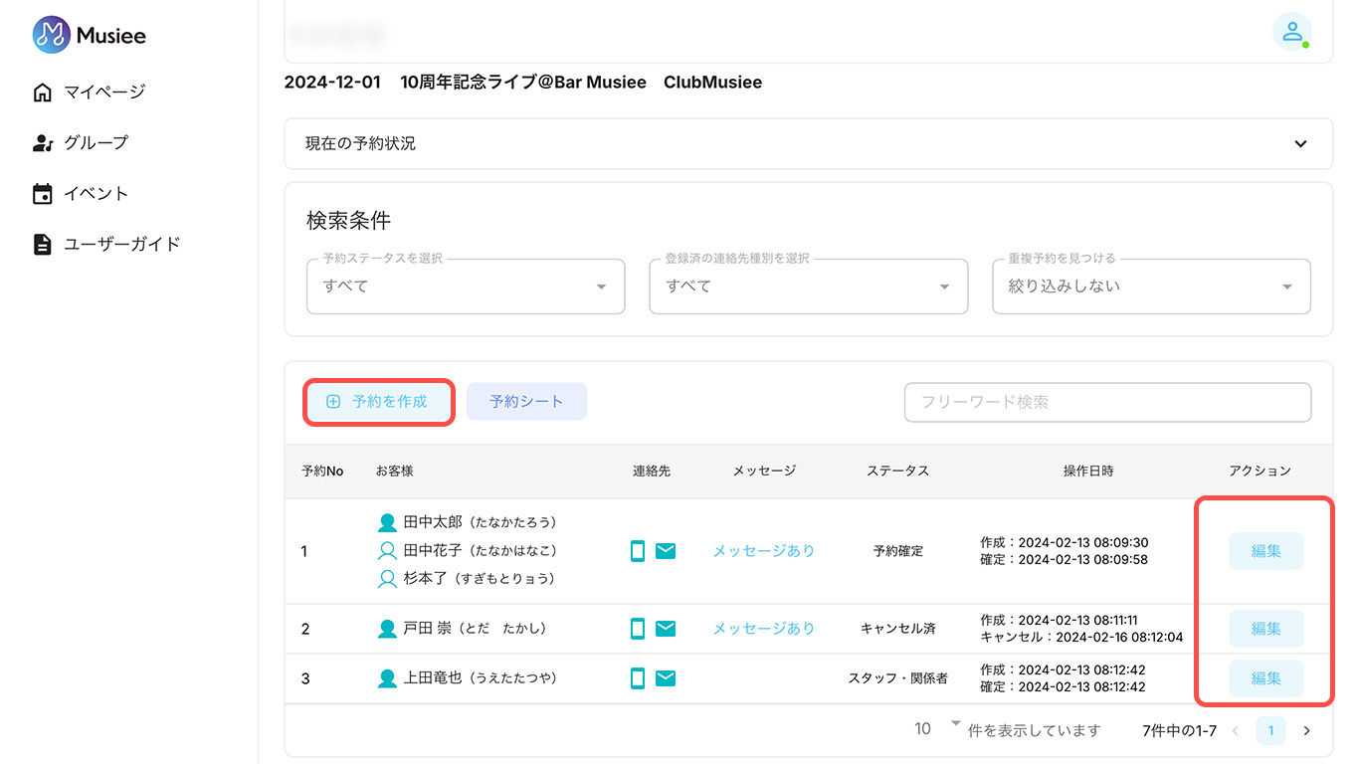Click the person icon beside 上田竜也
Viewport: 1359px width, 764px height.
[x=386, y=678]
